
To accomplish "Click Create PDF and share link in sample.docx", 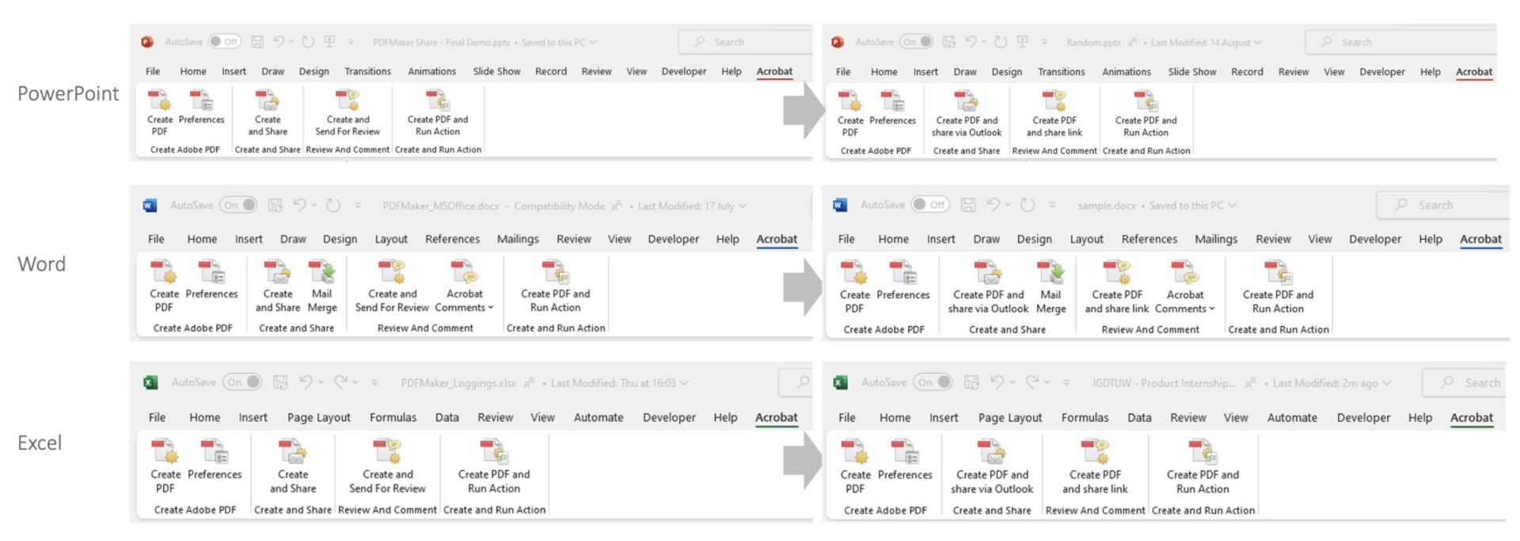I will (1116, 288).
